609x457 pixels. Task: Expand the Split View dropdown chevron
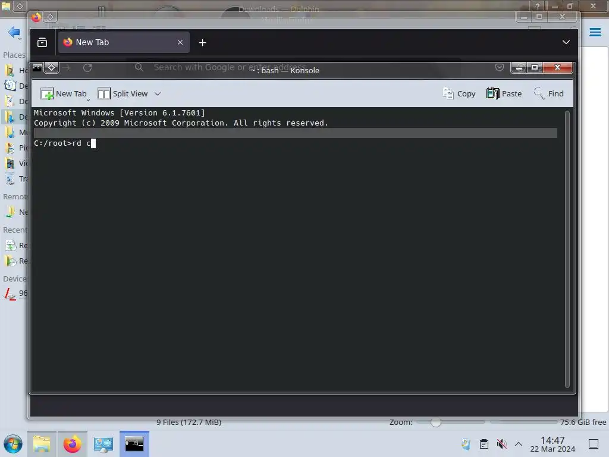[157, 93]
